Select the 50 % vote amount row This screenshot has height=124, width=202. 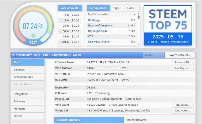70,31
